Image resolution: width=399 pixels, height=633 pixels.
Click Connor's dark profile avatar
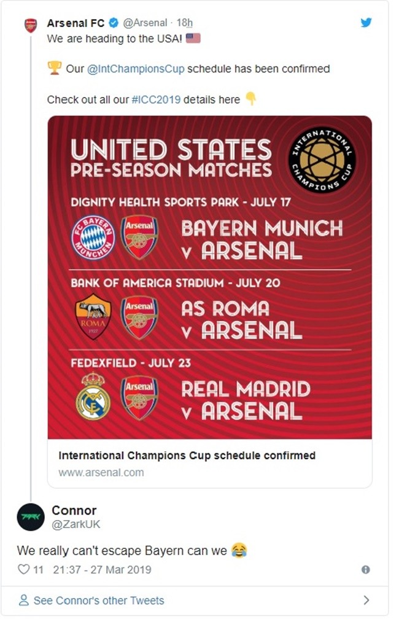pos(30,518)
